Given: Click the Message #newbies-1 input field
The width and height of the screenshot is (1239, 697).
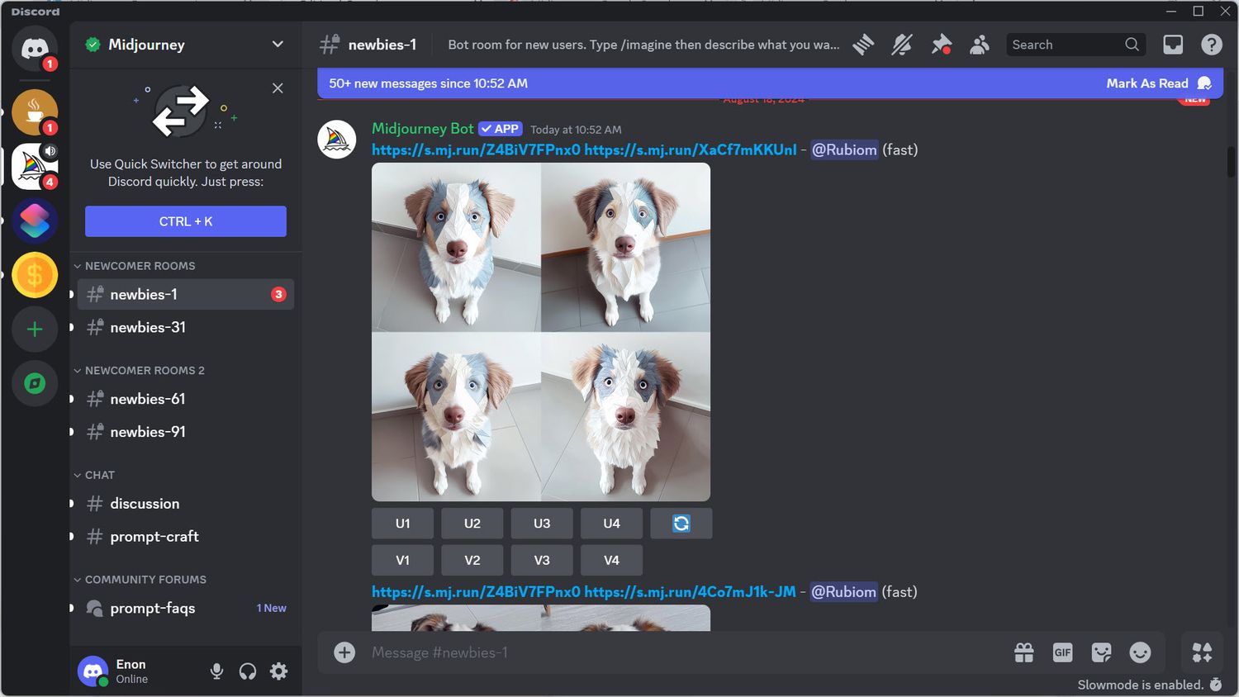Looking at the screenshot, I should (x=661, y=652).
